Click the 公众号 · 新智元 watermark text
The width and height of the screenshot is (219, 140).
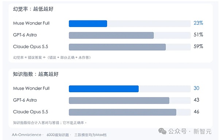tap(190, 131)
